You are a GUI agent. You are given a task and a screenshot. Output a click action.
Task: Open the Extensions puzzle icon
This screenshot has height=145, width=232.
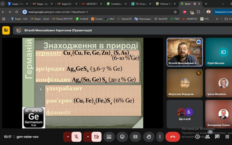pyautogui.click(x=198, y=12)
